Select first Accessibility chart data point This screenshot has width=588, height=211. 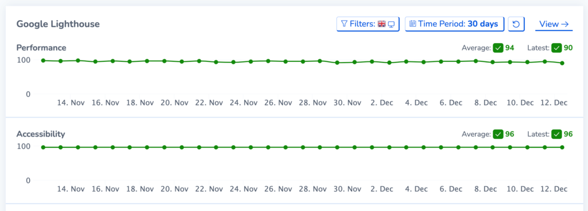[43, 147]
